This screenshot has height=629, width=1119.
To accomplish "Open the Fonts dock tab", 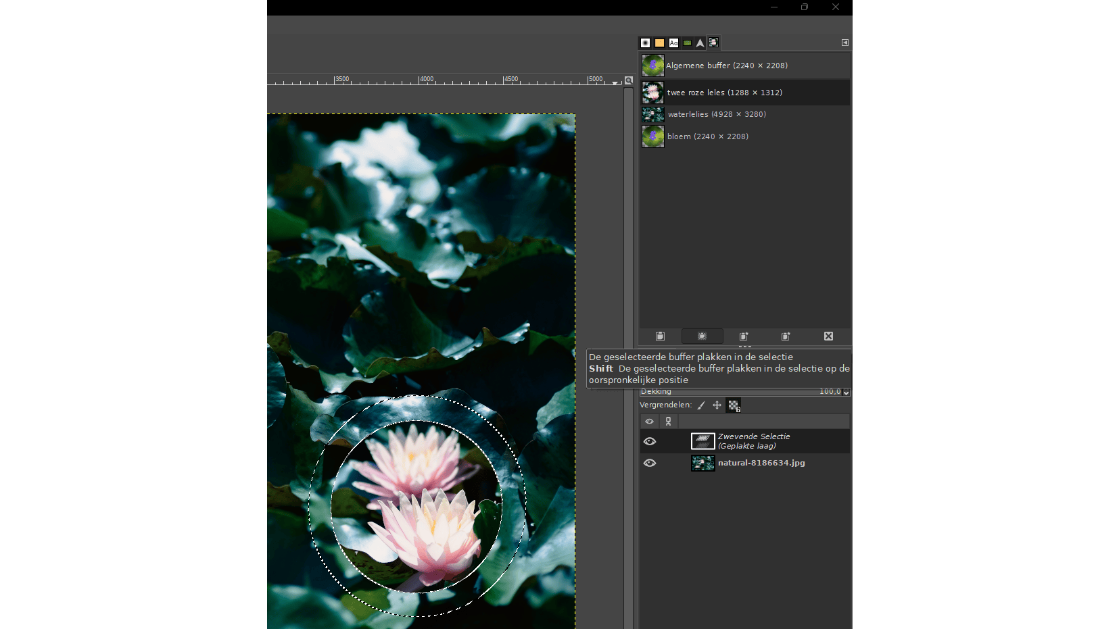I will tap(673, 43).
